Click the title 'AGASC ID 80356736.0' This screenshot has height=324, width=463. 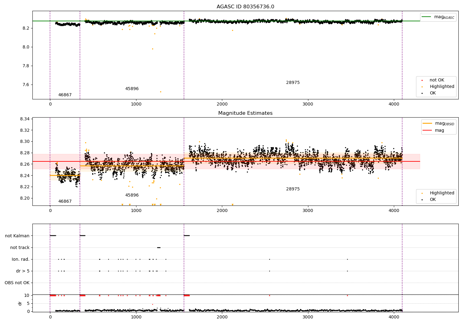(x=245, y=7)
